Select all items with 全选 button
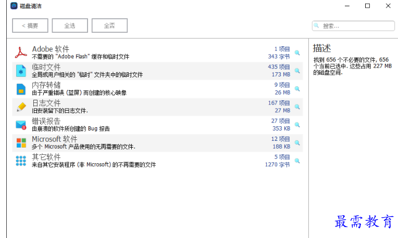This screenshot has height=238, width=398. [x=70, y=25]
